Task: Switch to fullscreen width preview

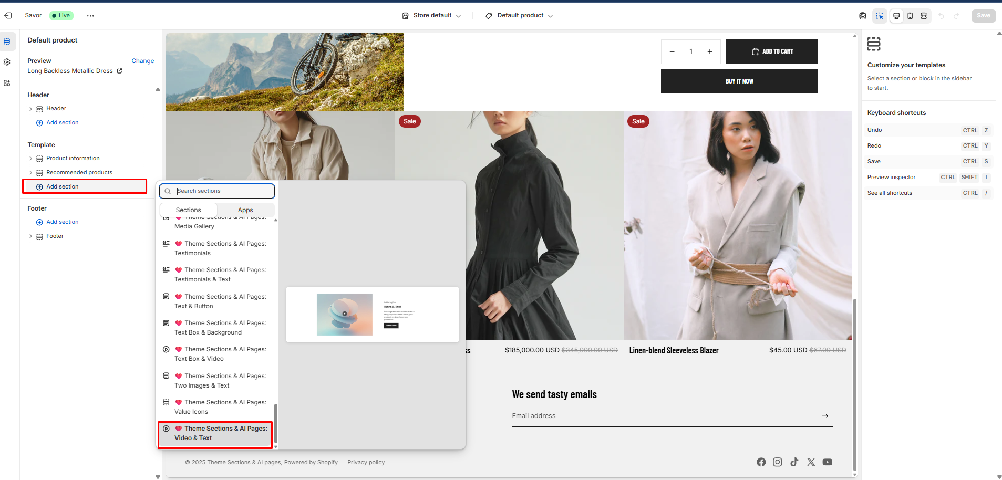Action: point(924,16)
